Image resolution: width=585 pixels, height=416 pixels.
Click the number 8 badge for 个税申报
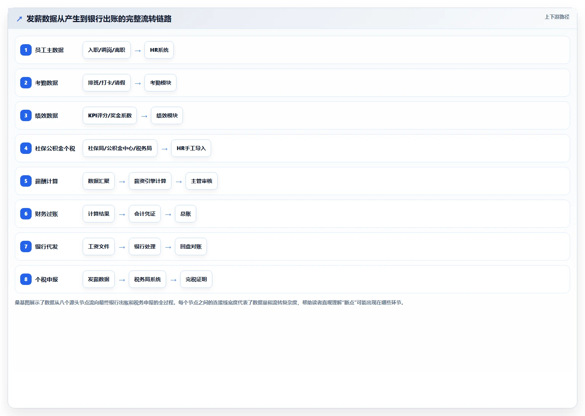26,279
